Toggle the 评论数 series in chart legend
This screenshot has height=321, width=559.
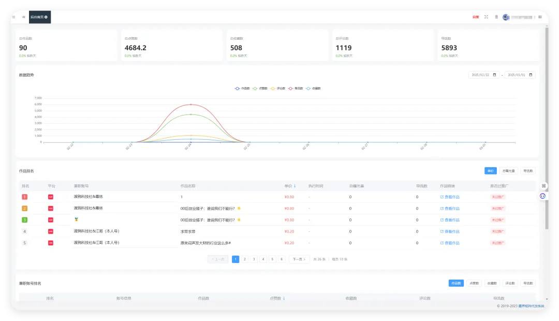pos(278,89)
